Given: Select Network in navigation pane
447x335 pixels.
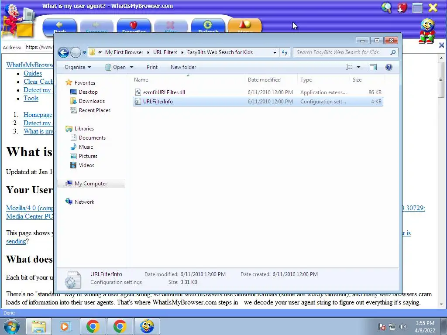Looking at the screenshot, I should click(x=84, y=202).
